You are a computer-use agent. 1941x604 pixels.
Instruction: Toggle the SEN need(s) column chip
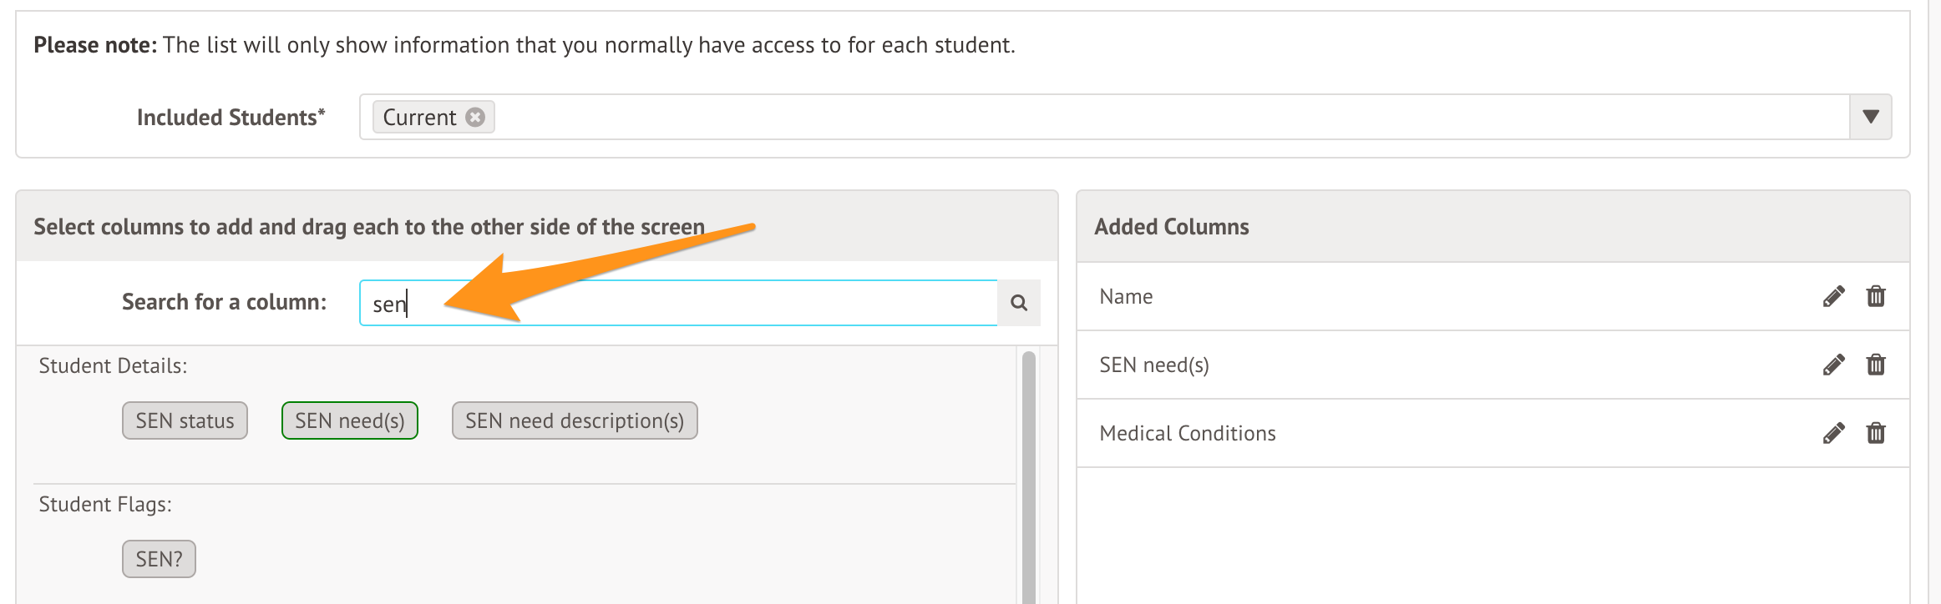(349, 420)
